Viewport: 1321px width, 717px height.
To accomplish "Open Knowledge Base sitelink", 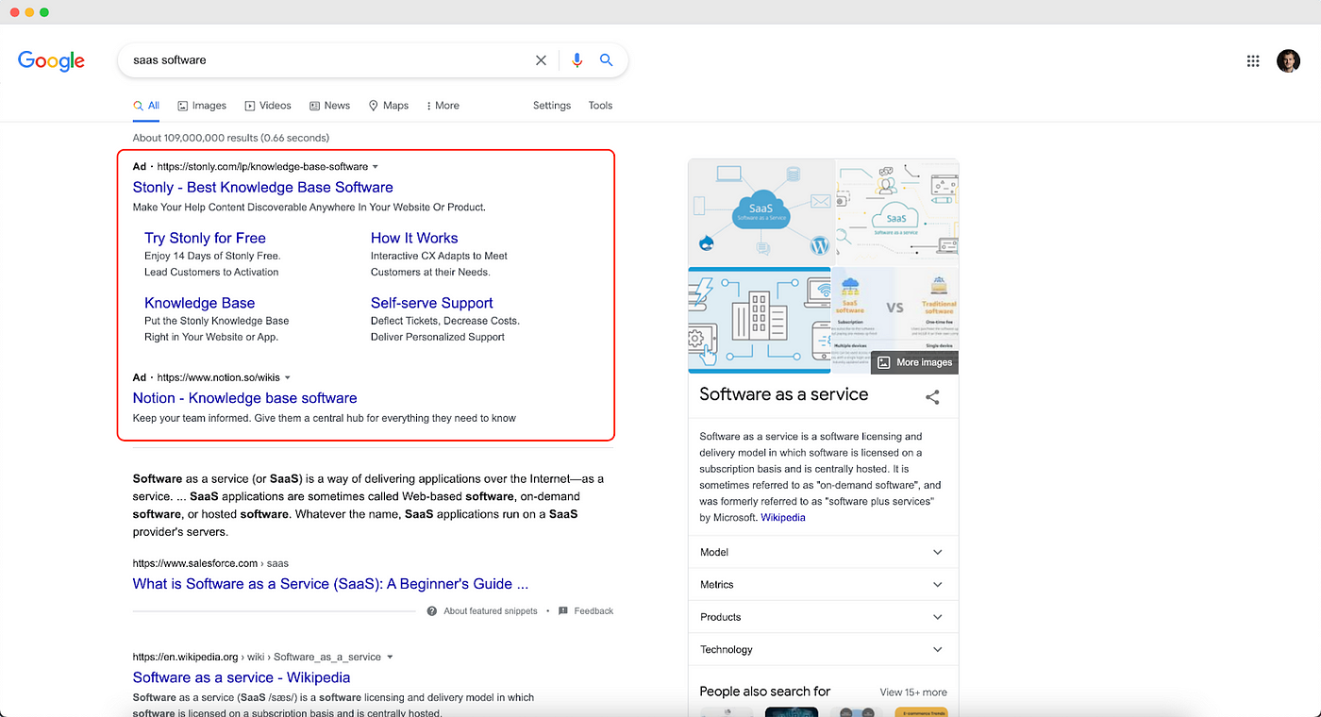I will [200, 303].
